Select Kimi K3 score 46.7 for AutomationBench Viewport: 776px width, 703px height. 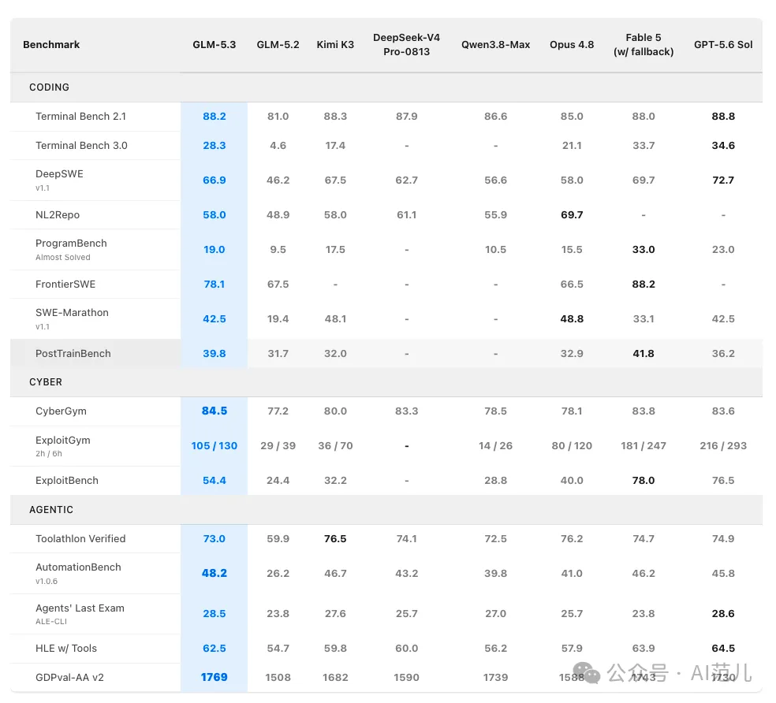tap(335, 574)
